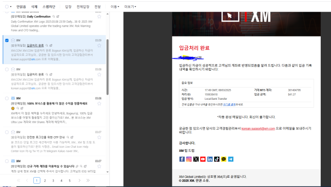
Task: Open KakaoTalk icon in email footer
Action: pos(224,159)
